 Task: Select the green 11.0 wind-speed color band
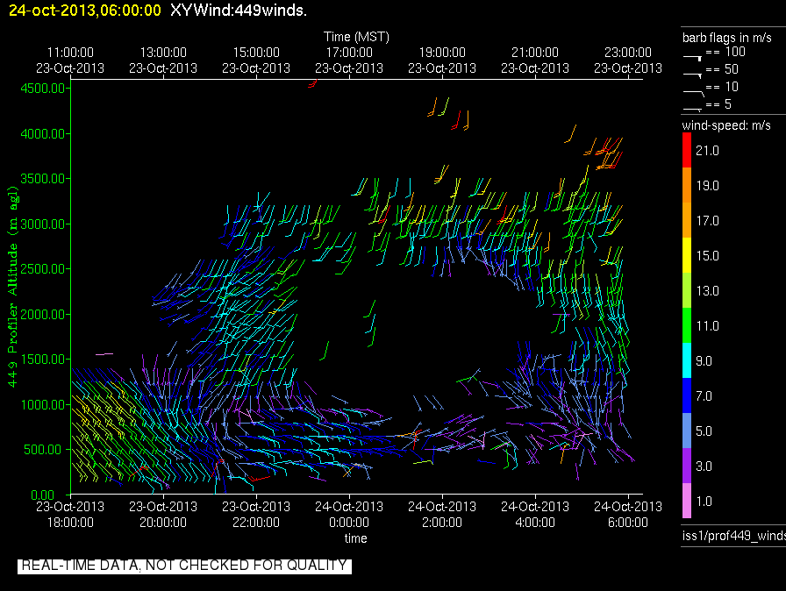(x=687, y=325)
